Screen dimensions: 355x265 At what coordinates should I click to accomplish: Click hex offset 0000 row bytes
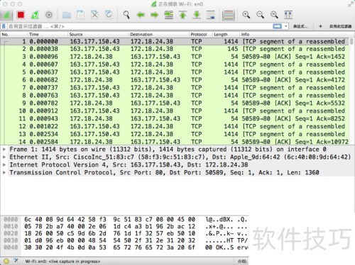109,220
